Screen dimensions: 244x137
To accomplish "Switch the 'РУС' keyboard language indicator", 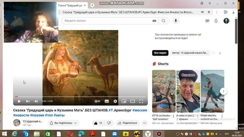I will 227,134.
